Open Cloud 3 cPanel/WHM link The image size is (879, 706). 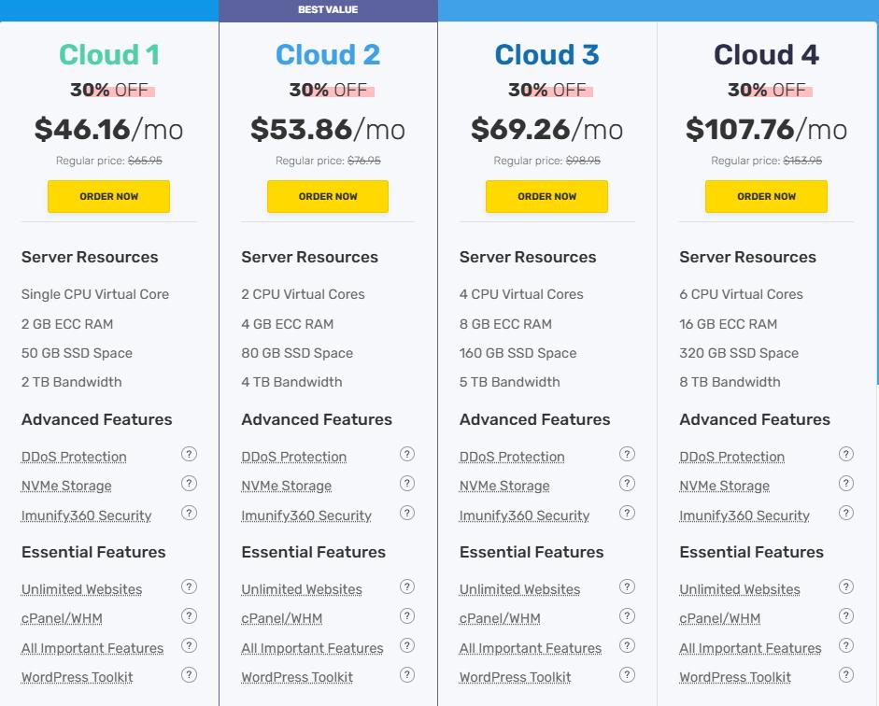500,619
